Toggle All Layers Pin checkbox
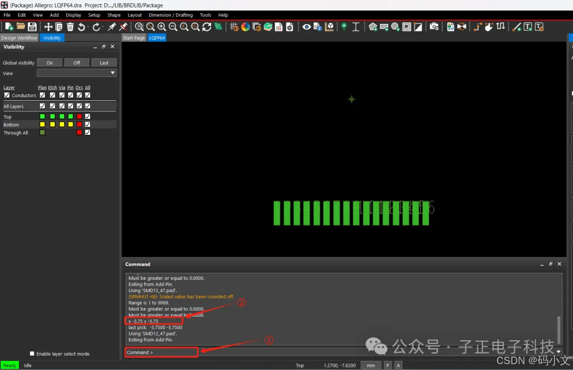Screen dimensions: 573x370 71,106
